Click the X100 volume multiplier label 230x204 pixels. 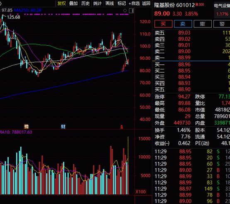click(140, 192)
